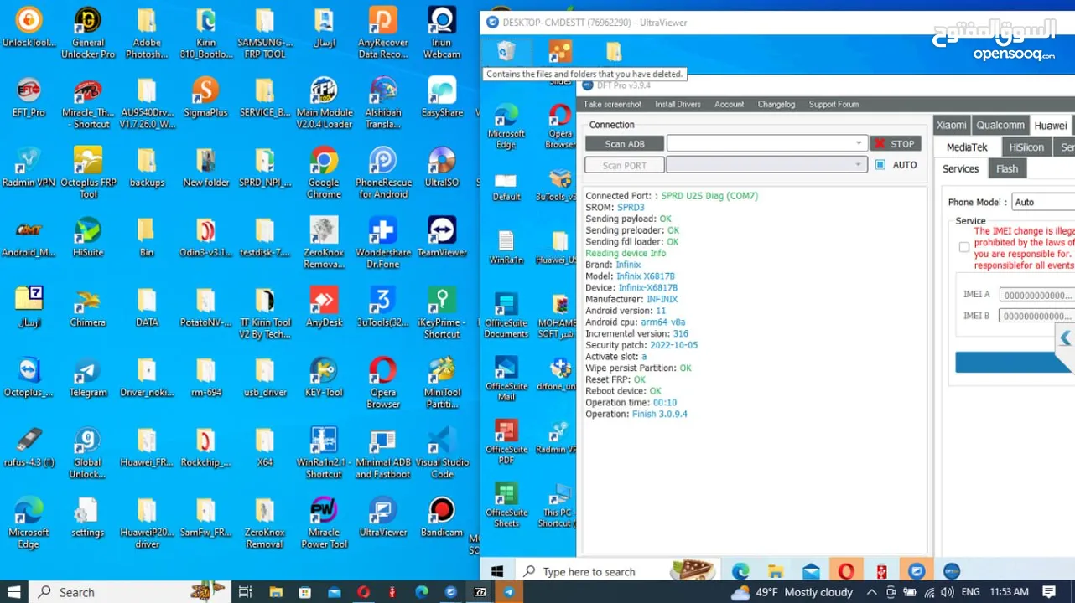Click the local taskbar Search box
The height and width of the screenshot is (603, 1075).
(x=129, y=592)
